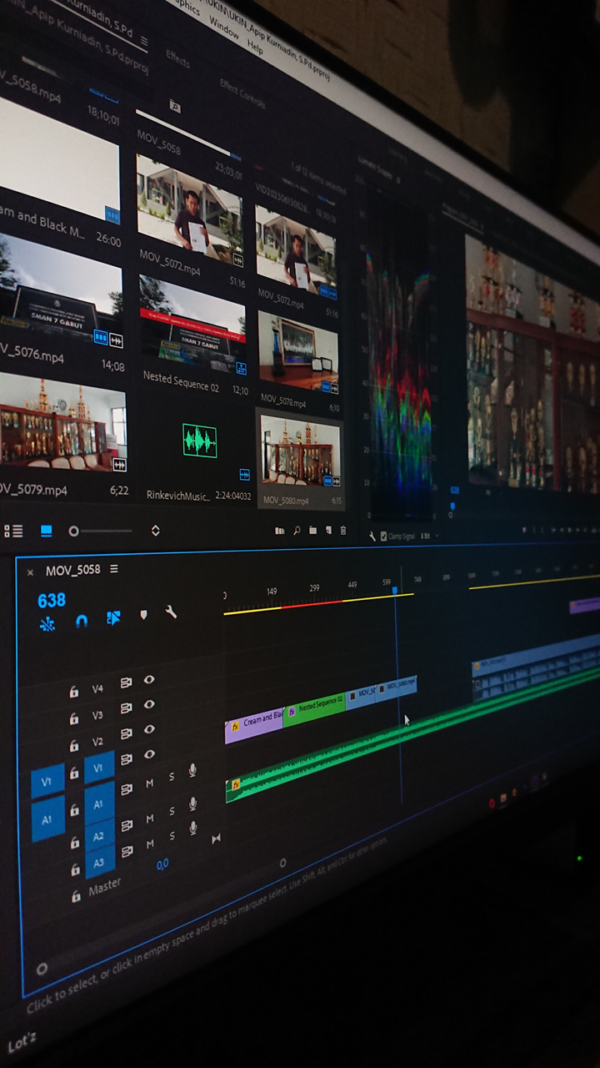
Task: Click timeline horizontal zoom scroll handle
Action: [282, 863]
